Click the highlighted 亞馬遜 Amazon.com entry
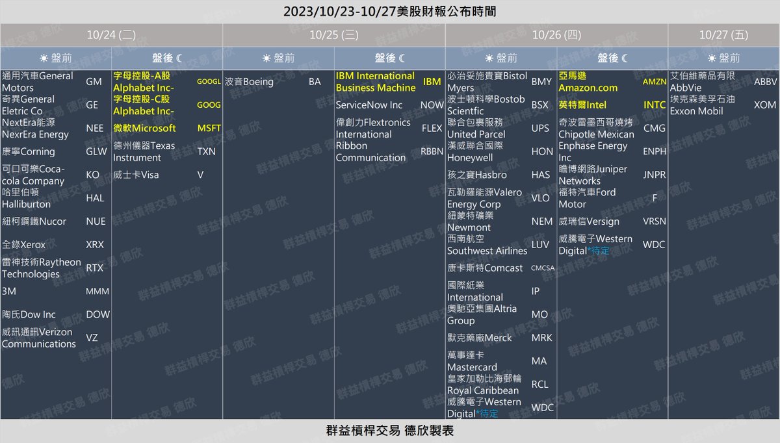Image resolution: width=780 pixels, height=443 pixels. 588,82
